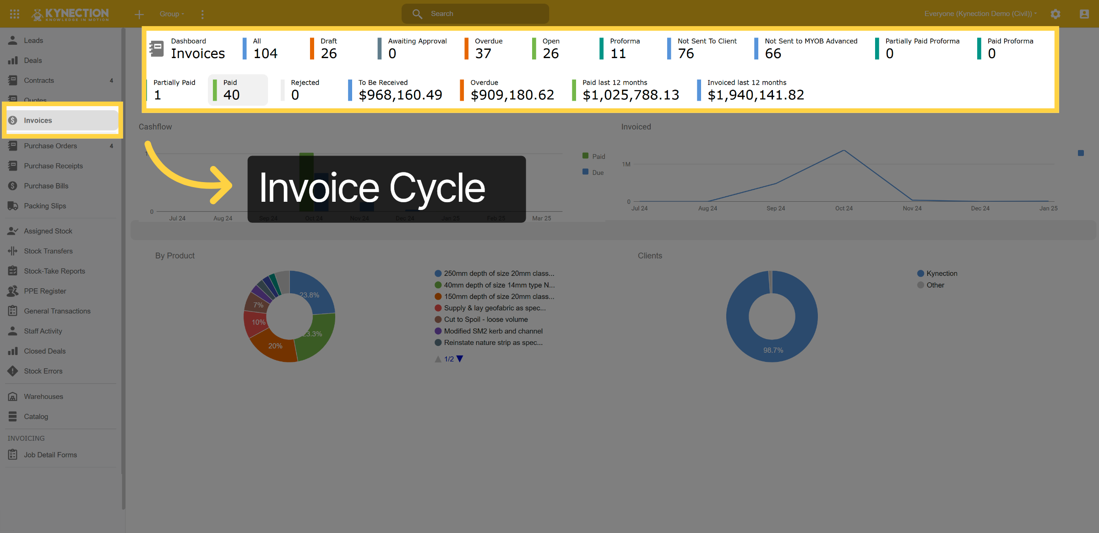Select the Partially Paid 1 filter
This screenshot has height=533, width=1099.
(x=172, y=90)
